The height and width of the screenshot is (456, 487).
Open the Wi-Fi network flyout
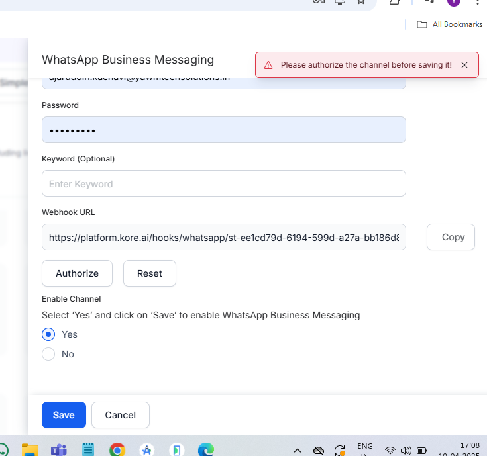pyautogui.click(x=390, y=450)
